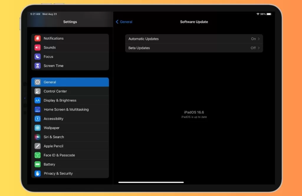The image size is (302, 196).
Task: Tap the Face ID & Passcode icon
Action: tap(37, 155)
